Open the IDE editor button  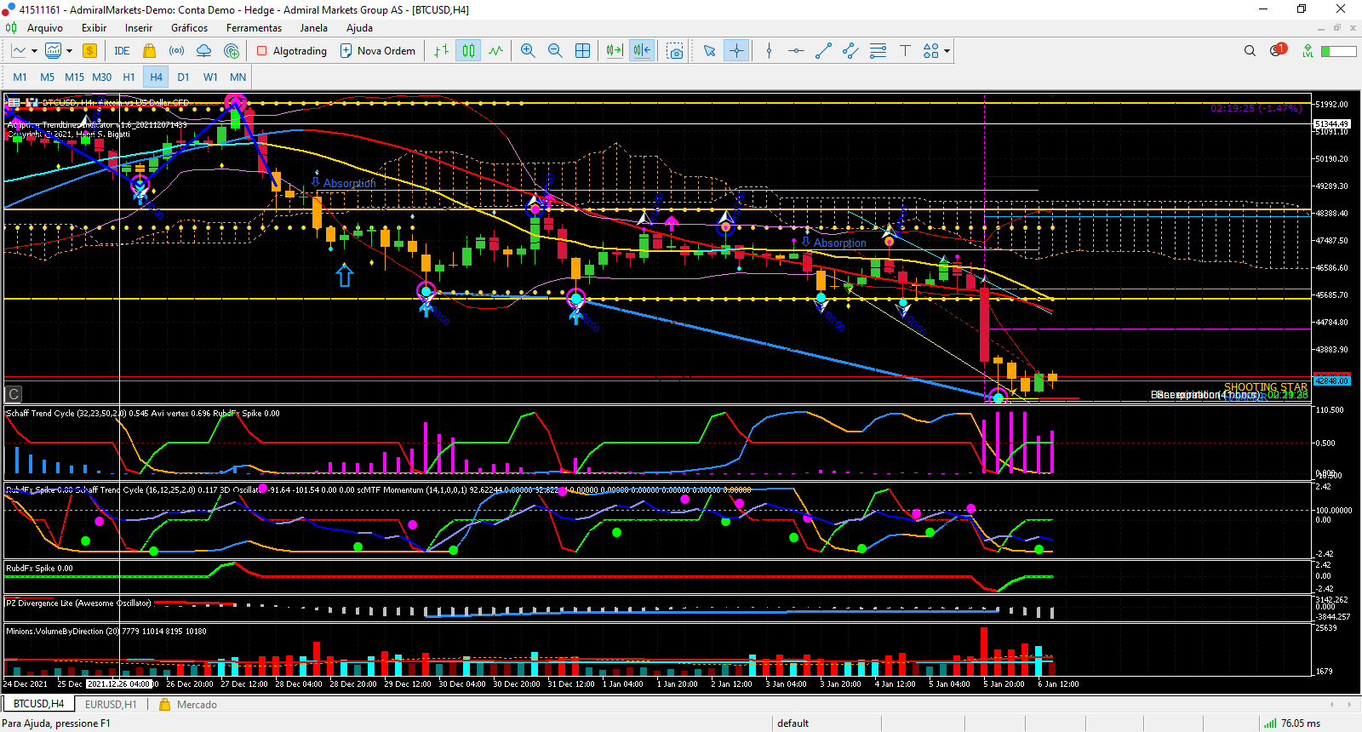pos(122,51)
